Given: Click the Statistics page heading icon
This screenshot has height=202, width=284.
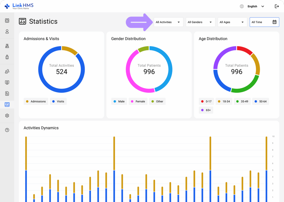Looking at the screenshot, I should coord(22,21).
